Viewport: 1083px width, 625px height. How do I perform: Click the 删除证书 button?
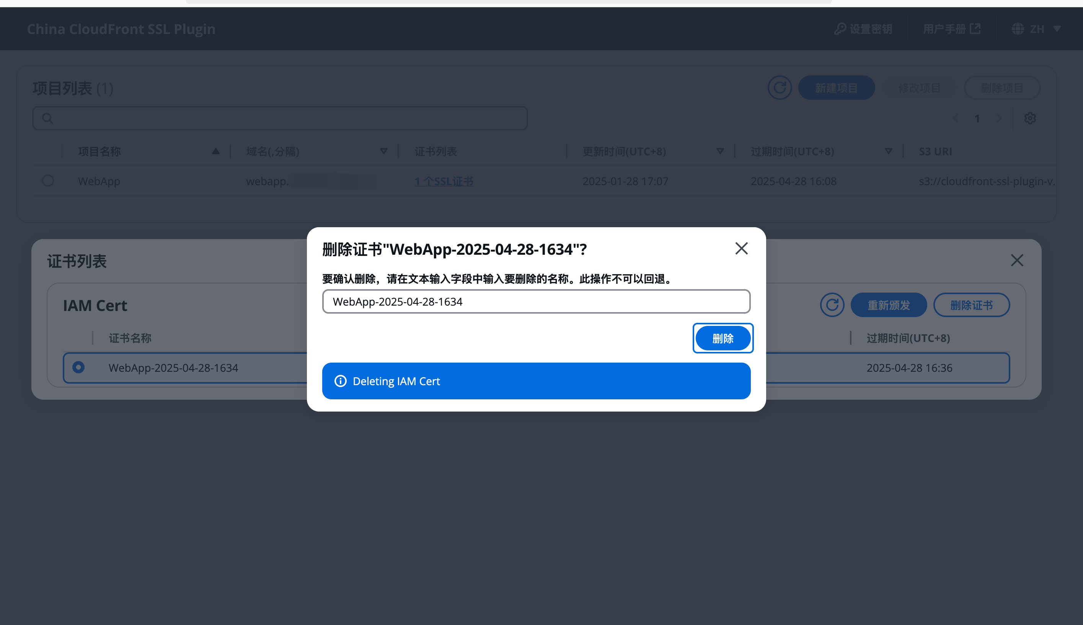click(x=971, y=305)
